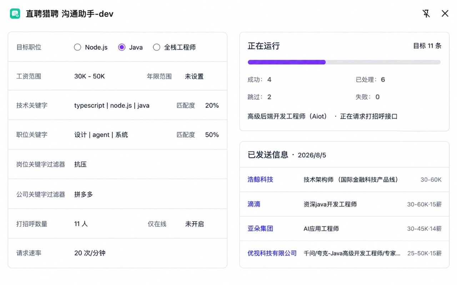
Task: Open the 优视科技有限公司 link
Action: click(x=272, y=253)
